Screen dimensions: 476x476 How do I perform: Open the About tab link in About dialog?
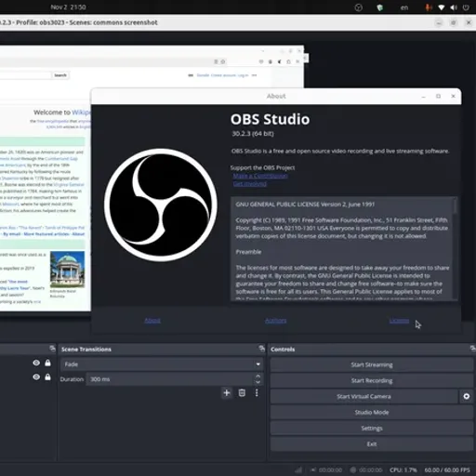tap(152, 321)
